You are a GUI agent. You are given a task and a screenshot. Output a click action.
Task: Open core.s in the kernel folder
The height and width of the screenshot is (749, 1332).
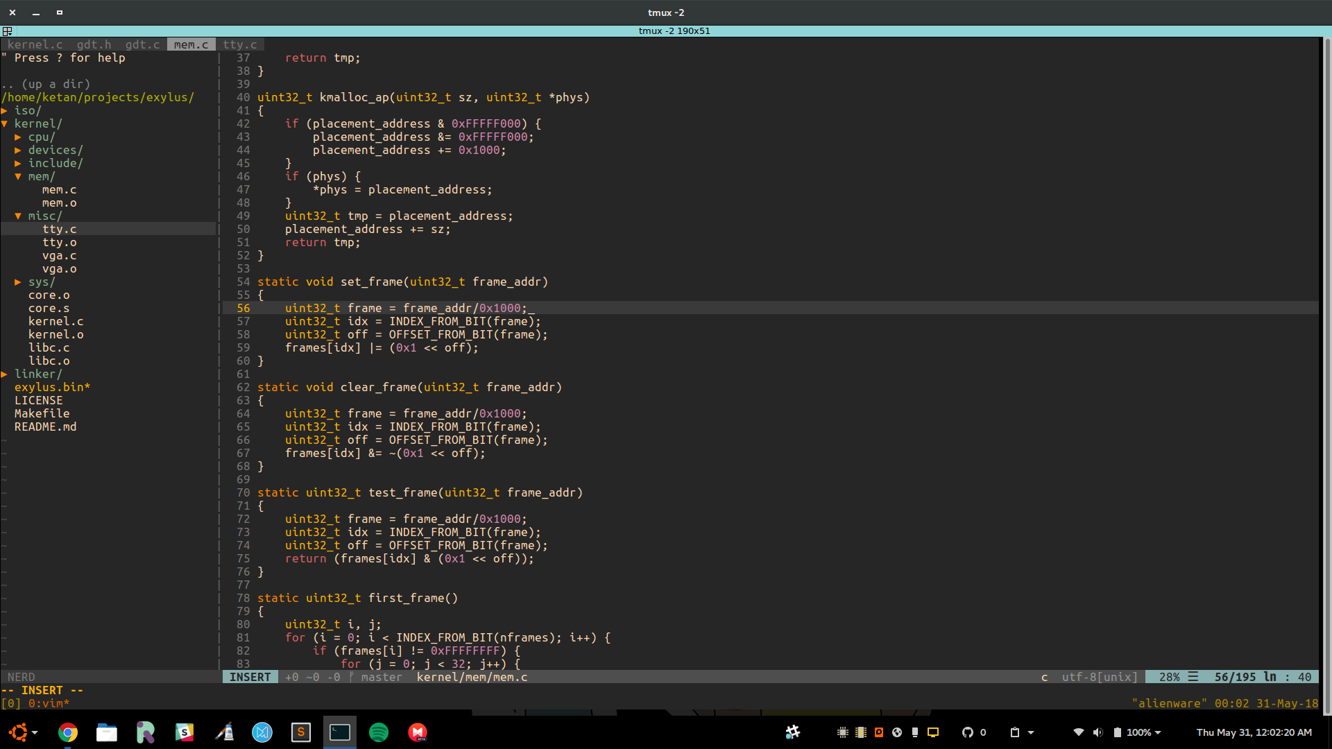pyautogui.click(x=49, y=308)
